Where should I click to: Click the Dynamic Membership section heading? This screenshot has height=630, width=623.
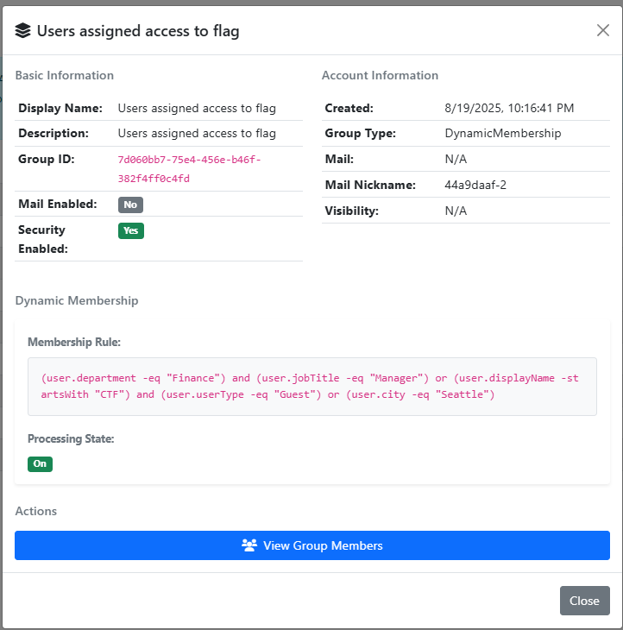[77, 300]
